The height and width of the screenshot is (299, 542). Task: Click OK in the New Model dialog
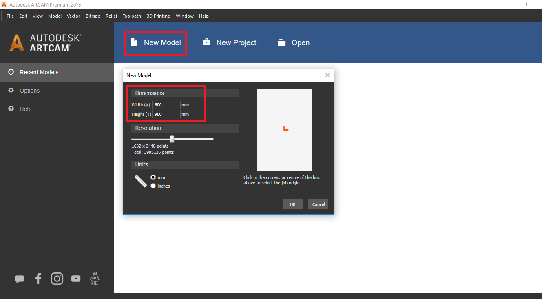point(292,204)
